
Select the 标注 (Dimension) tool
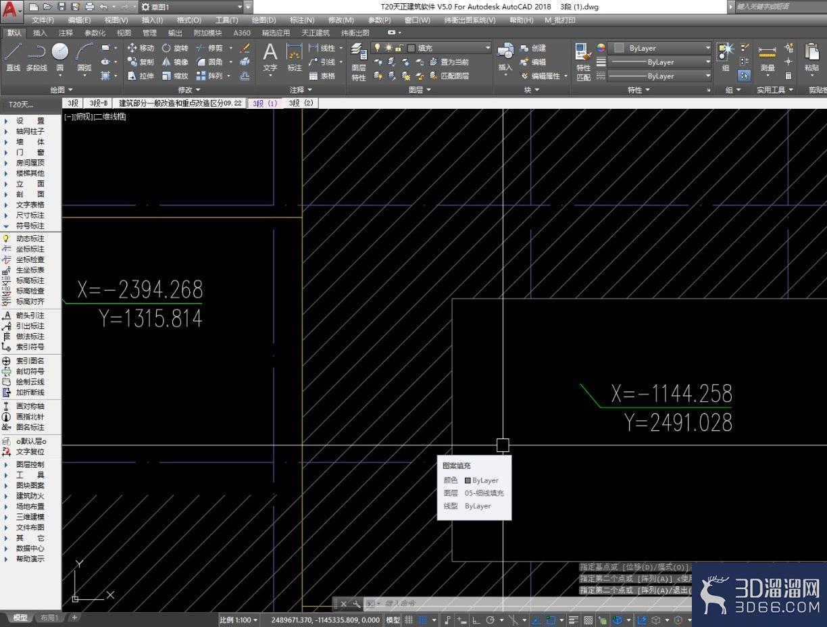[295, 57]
